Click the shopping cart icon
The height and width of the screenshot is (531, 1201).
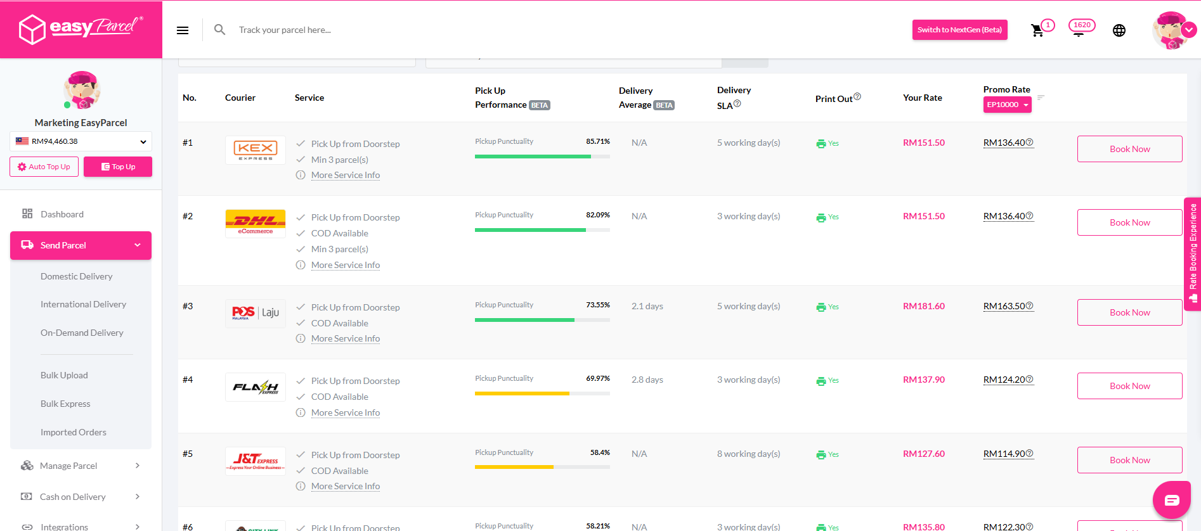pyautogui.click(x=1037, y=30)
